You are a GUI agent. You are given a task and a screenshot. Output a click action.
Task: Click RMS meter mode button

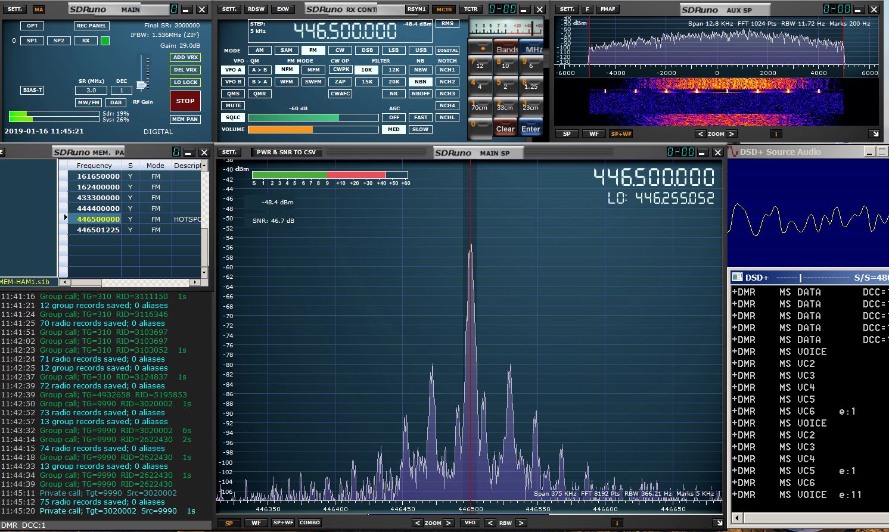(x=447, y=23)
